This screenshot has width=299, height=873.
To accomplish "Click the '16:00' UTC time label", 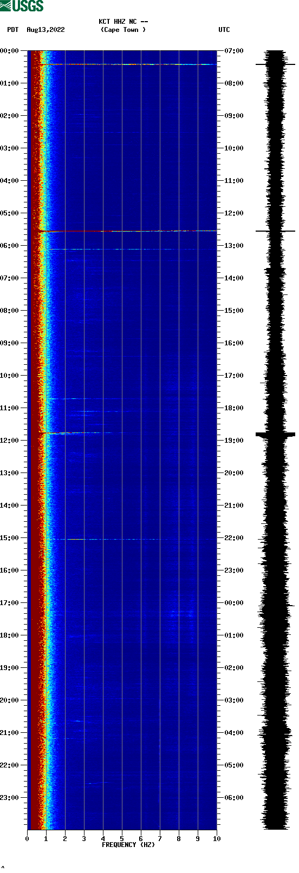I will coord(234,343).
